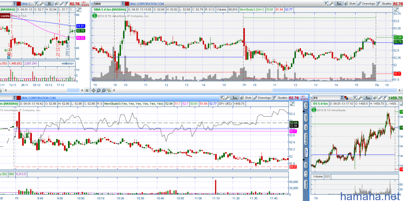Click red alert icon beside SINA symbol box
This screenshot has width=403, height=201.
[127, 4]
